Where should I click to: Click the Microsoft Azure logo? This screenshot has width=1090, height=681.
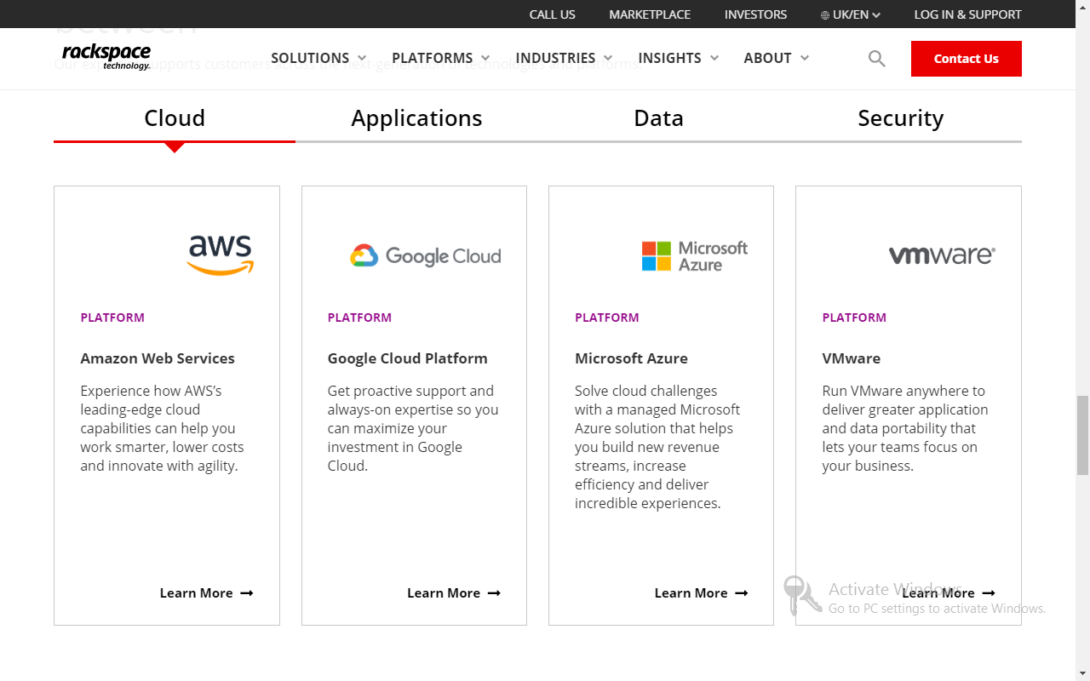694,256
